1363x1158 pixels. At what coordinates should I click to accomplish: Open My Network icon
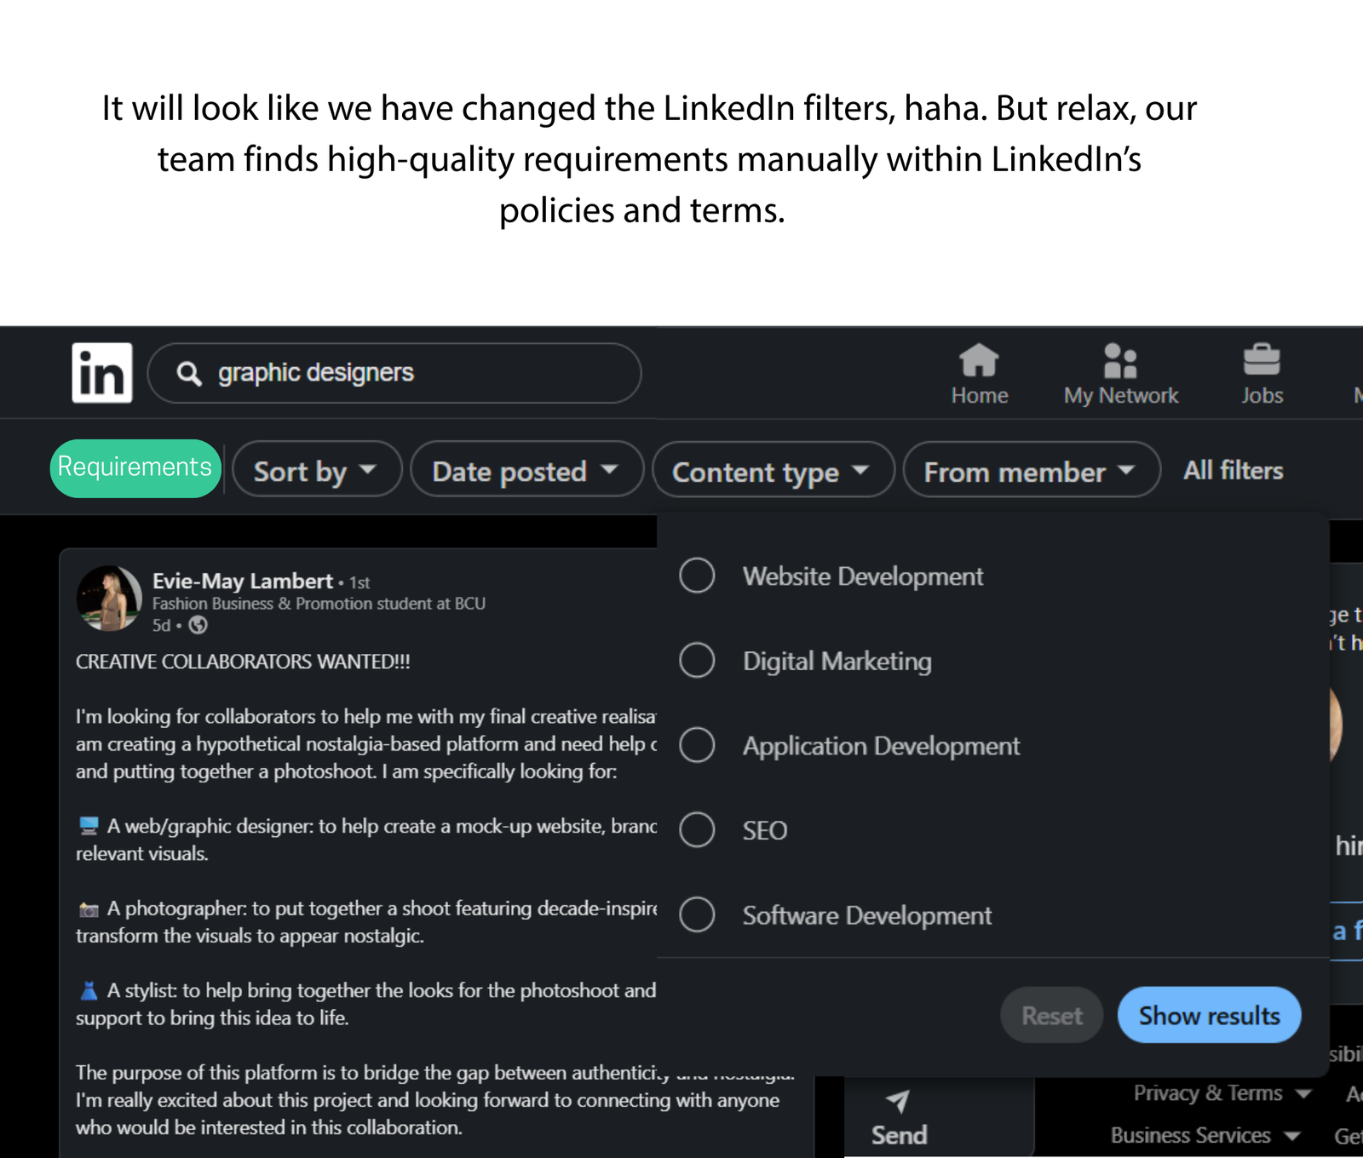tap(1120, 360)
